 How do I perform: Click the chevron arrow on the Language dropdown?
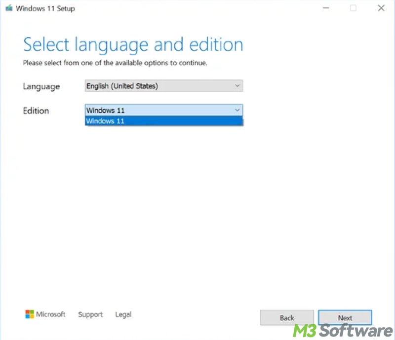tap(237, 86)
